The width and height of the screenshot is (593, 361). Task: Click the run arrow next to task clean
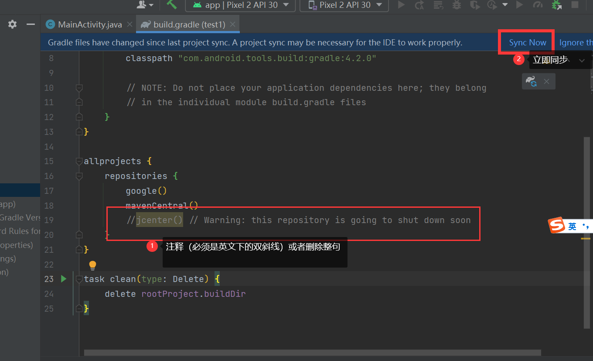pyautogui.click(x=64, y=278)
